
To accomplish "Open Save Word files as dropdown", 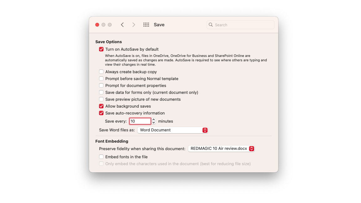I will (173, 130).
